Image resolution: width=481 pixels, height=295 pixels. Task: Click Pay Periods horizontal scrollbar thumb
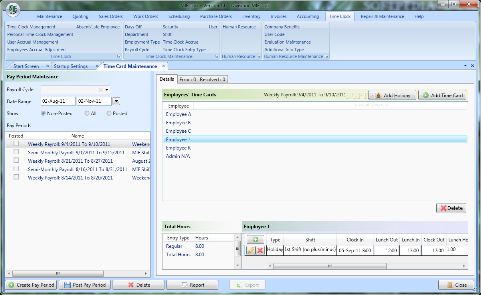[58, 274]
